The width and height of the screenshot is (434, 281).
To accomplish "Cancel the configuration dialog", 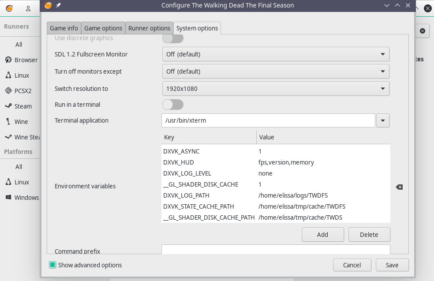I will click(x=352, y=265).
